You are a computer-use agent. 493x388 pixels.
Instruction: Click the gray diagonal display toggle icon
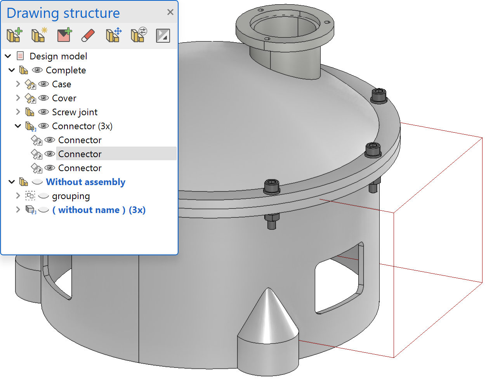163,36
